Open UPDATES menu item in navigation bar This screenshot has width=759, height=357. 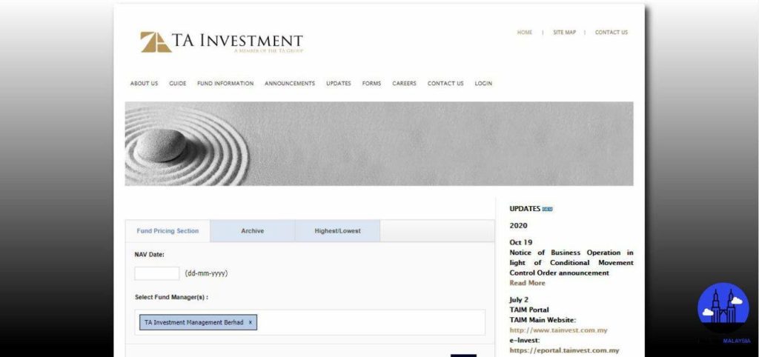[338, 83]
